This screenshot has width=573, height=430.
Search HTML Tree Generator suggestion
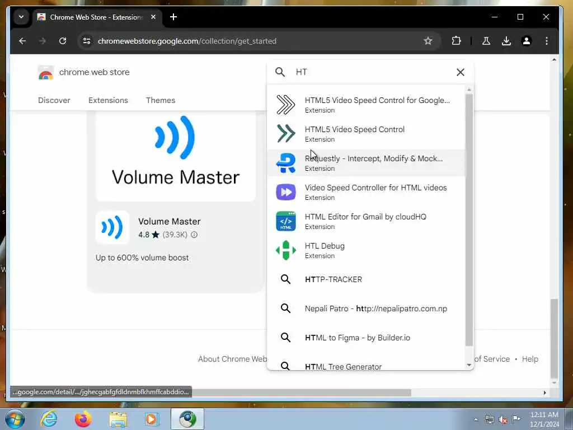pos(366,365)
